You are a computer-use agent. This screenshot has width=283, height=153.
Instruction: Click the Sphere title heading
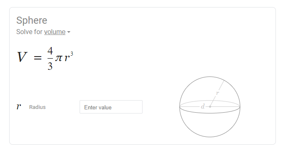[x=32, y=20]
